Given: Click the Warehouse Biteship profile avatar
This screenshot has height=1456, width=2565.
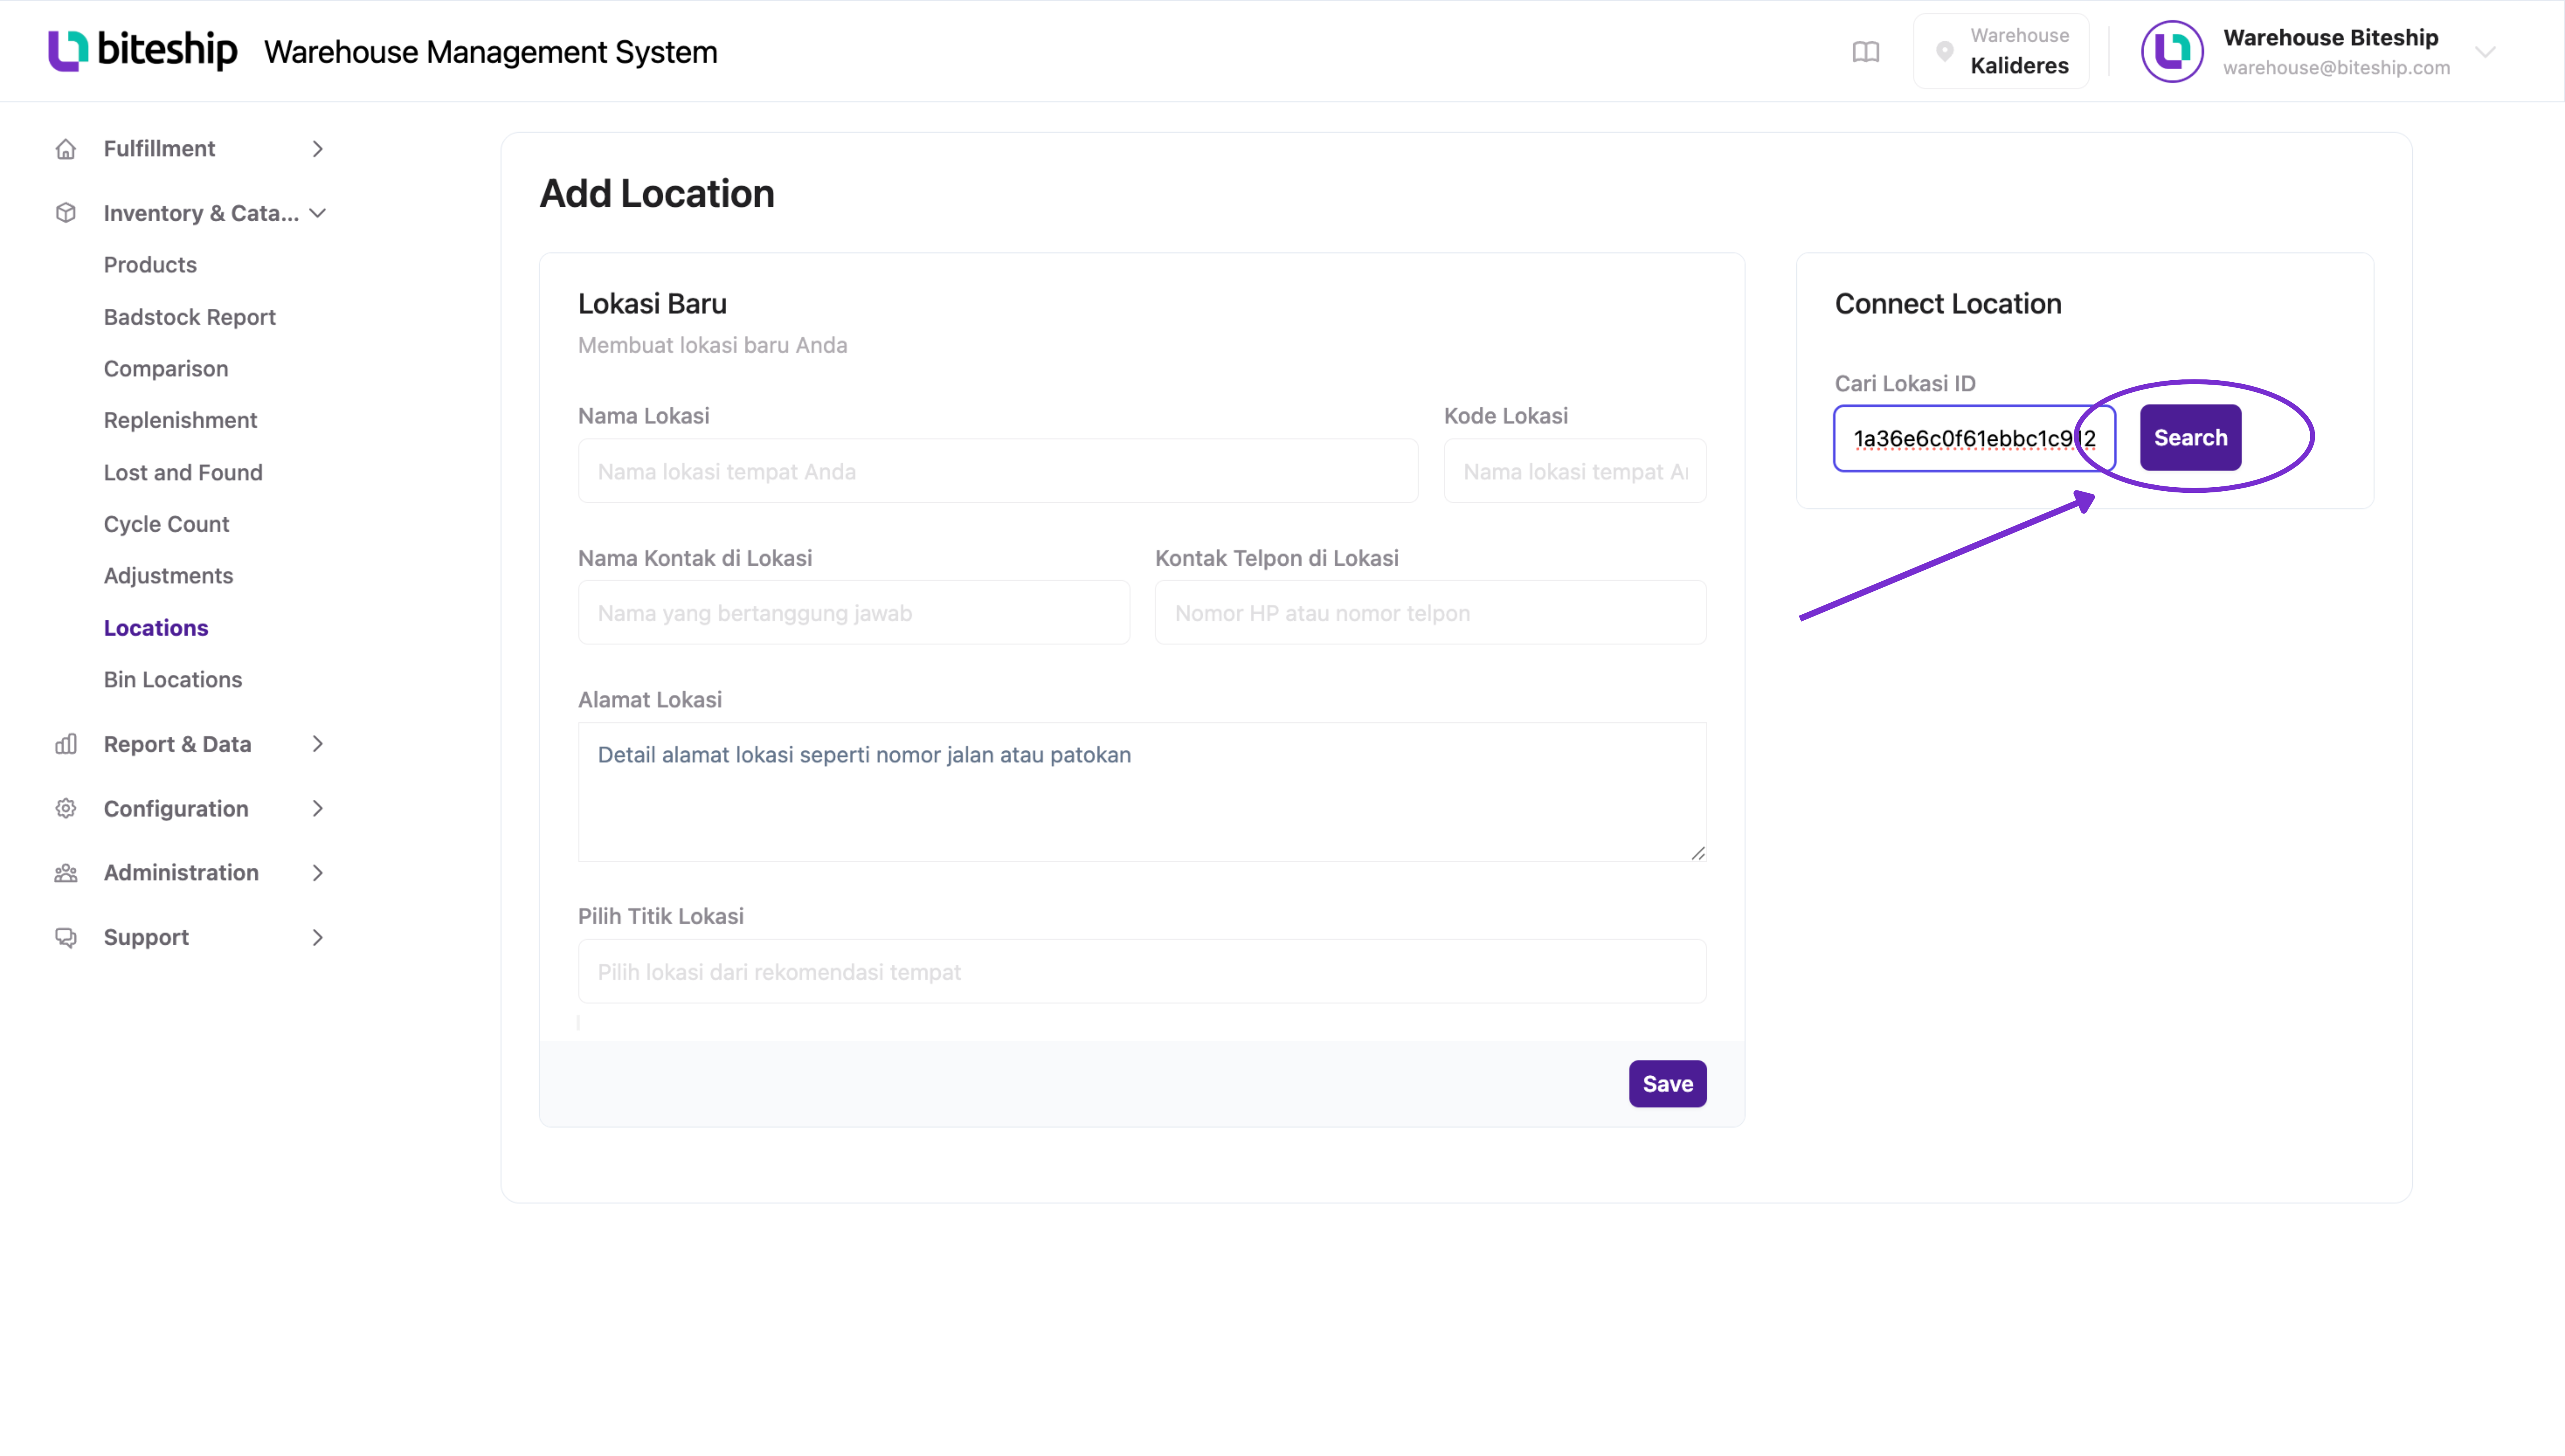Looking at the screenshot, I should [x=2171, y=51].
